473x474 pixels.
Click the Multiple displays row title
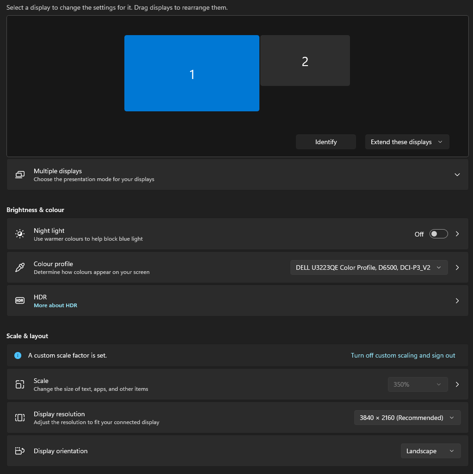pos(58,171)
